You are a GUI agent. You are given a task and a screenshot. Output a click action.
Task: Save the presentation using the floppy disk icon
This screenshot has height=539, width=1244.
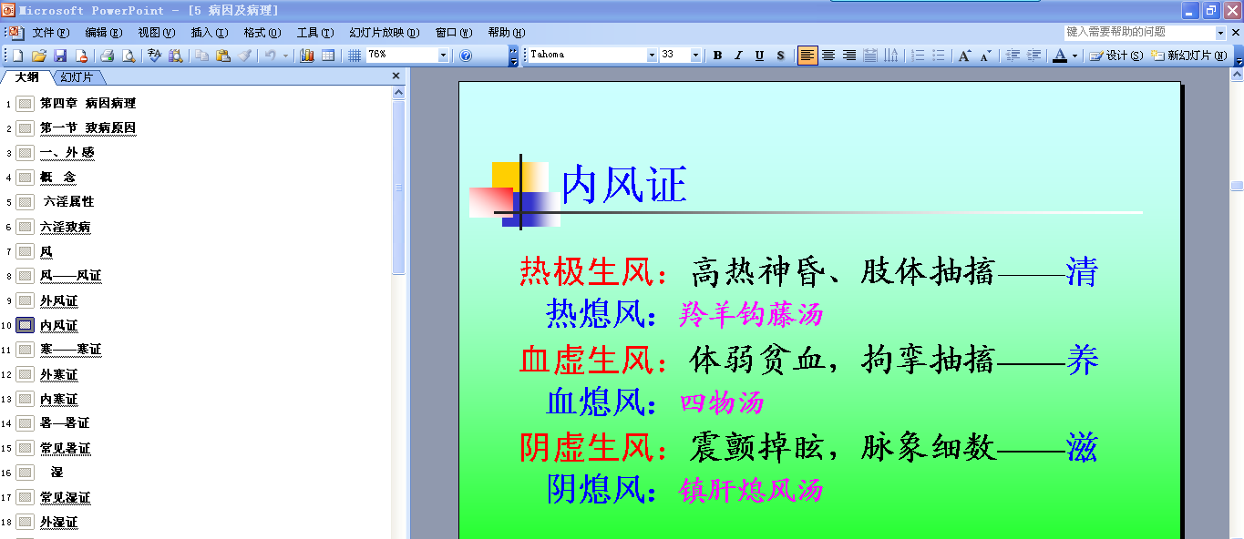pos(60,56)
